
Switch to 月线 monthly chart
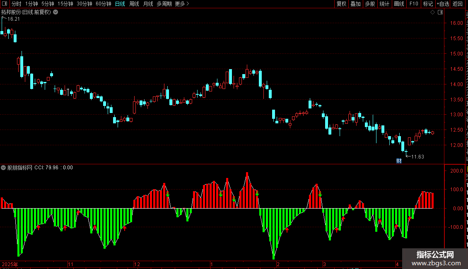148,4
